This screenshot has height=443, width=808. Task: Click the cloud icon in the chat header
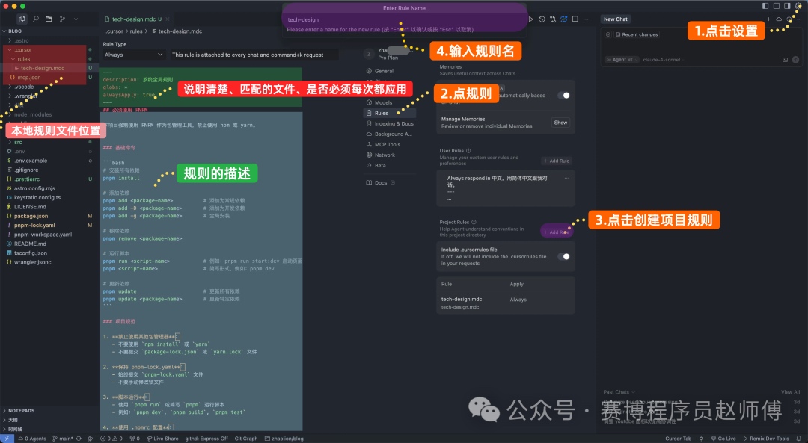[779, 19]
